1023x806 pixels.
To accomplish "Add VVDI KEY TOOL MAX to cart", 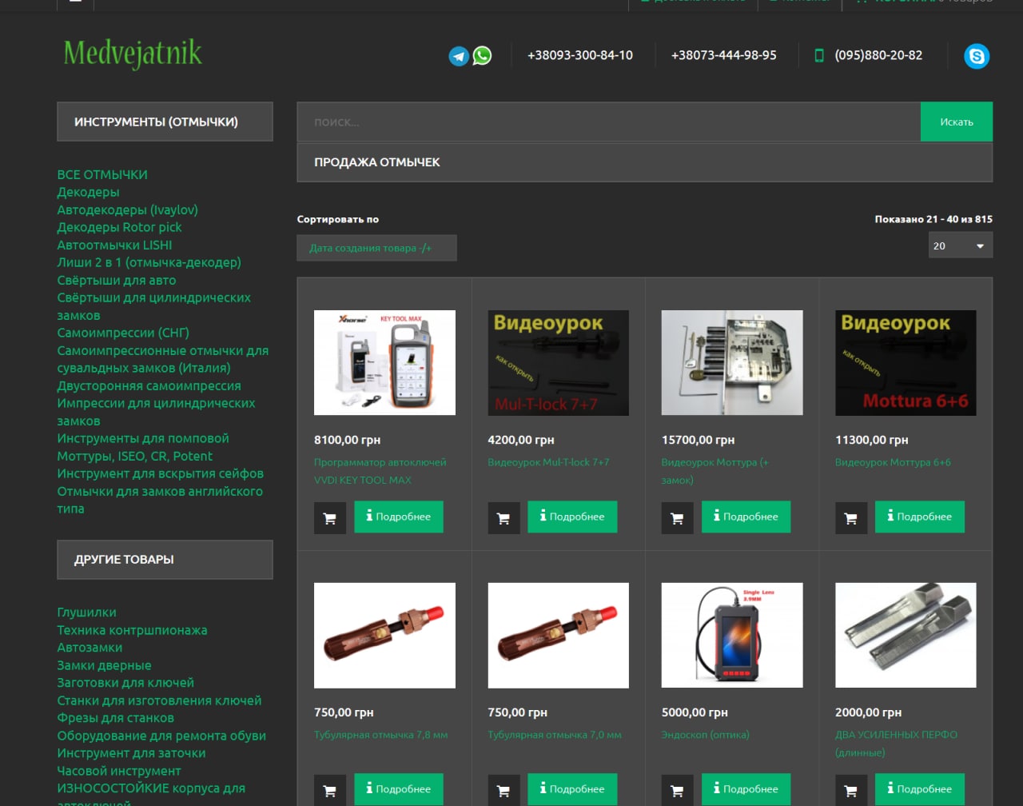I will [x=330, y=518].
